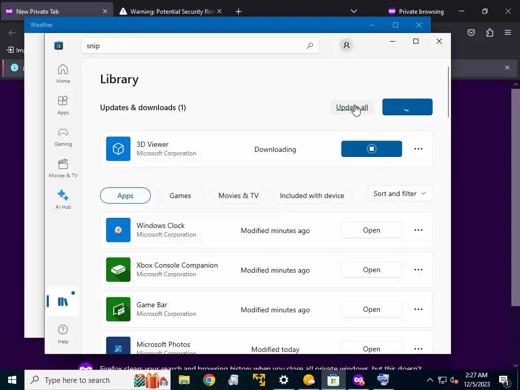Click Firefox back navigation arrow

(x=12, y=32)
